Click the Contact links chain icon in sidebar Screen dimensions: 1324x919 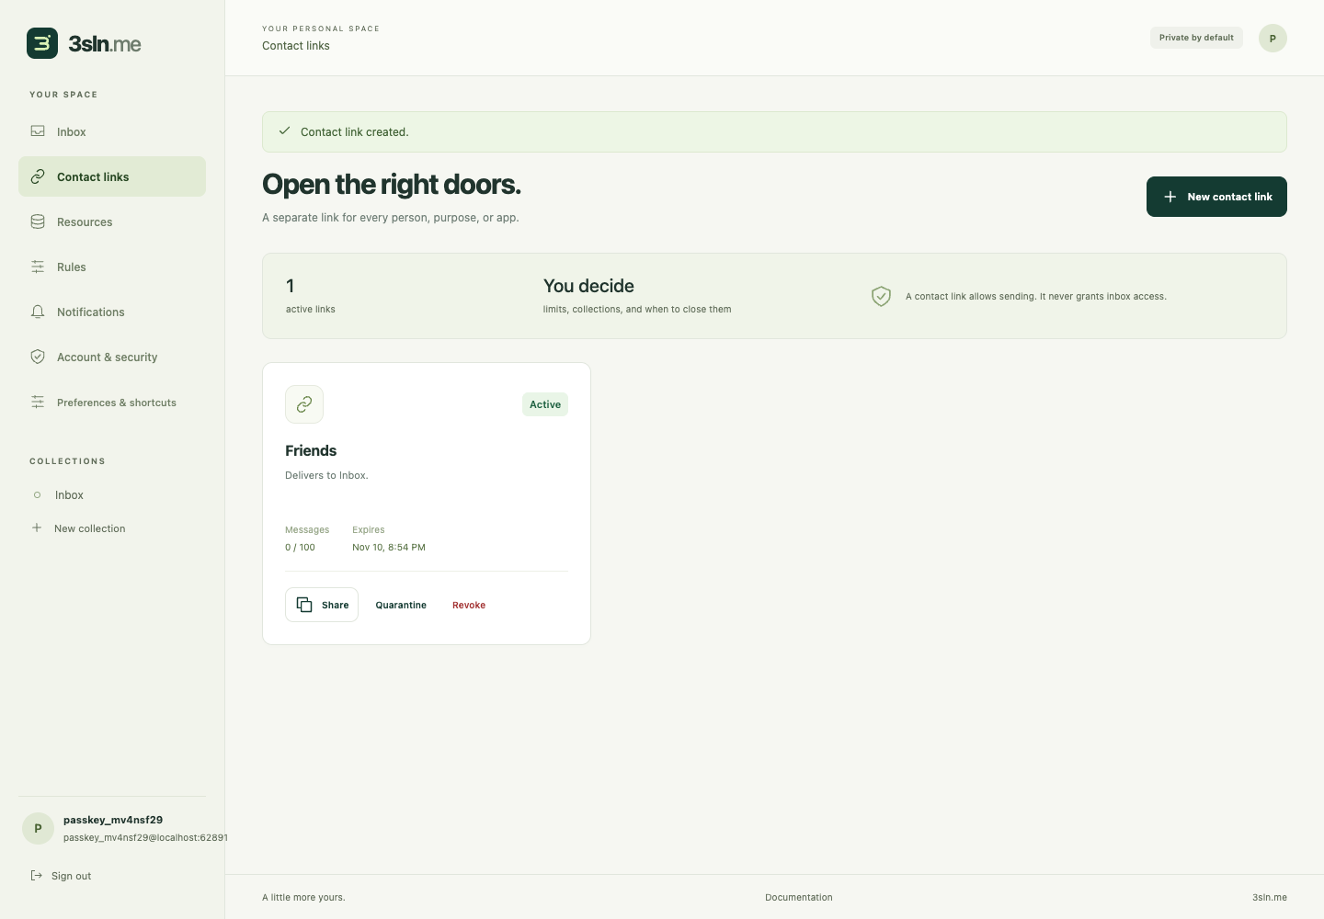click(38, 176)
